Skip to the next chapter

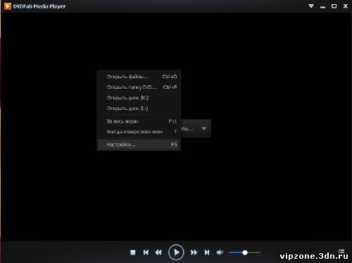coord(207,252)
